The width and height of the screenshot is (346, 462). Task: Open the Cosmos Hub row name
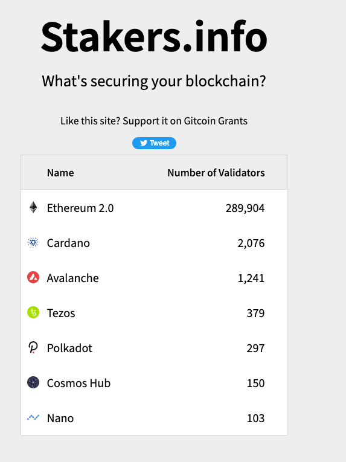(x=78, y=383)
